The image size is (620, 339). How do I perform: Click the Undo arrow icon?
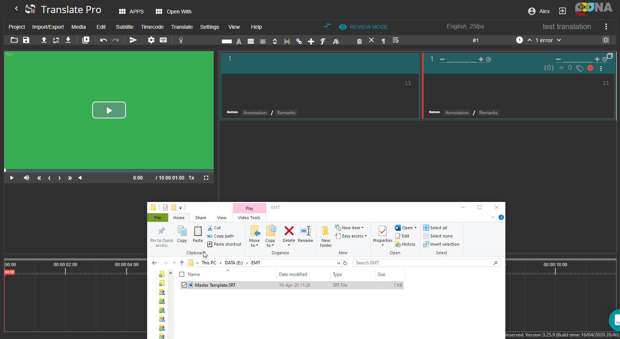(103, 40)
